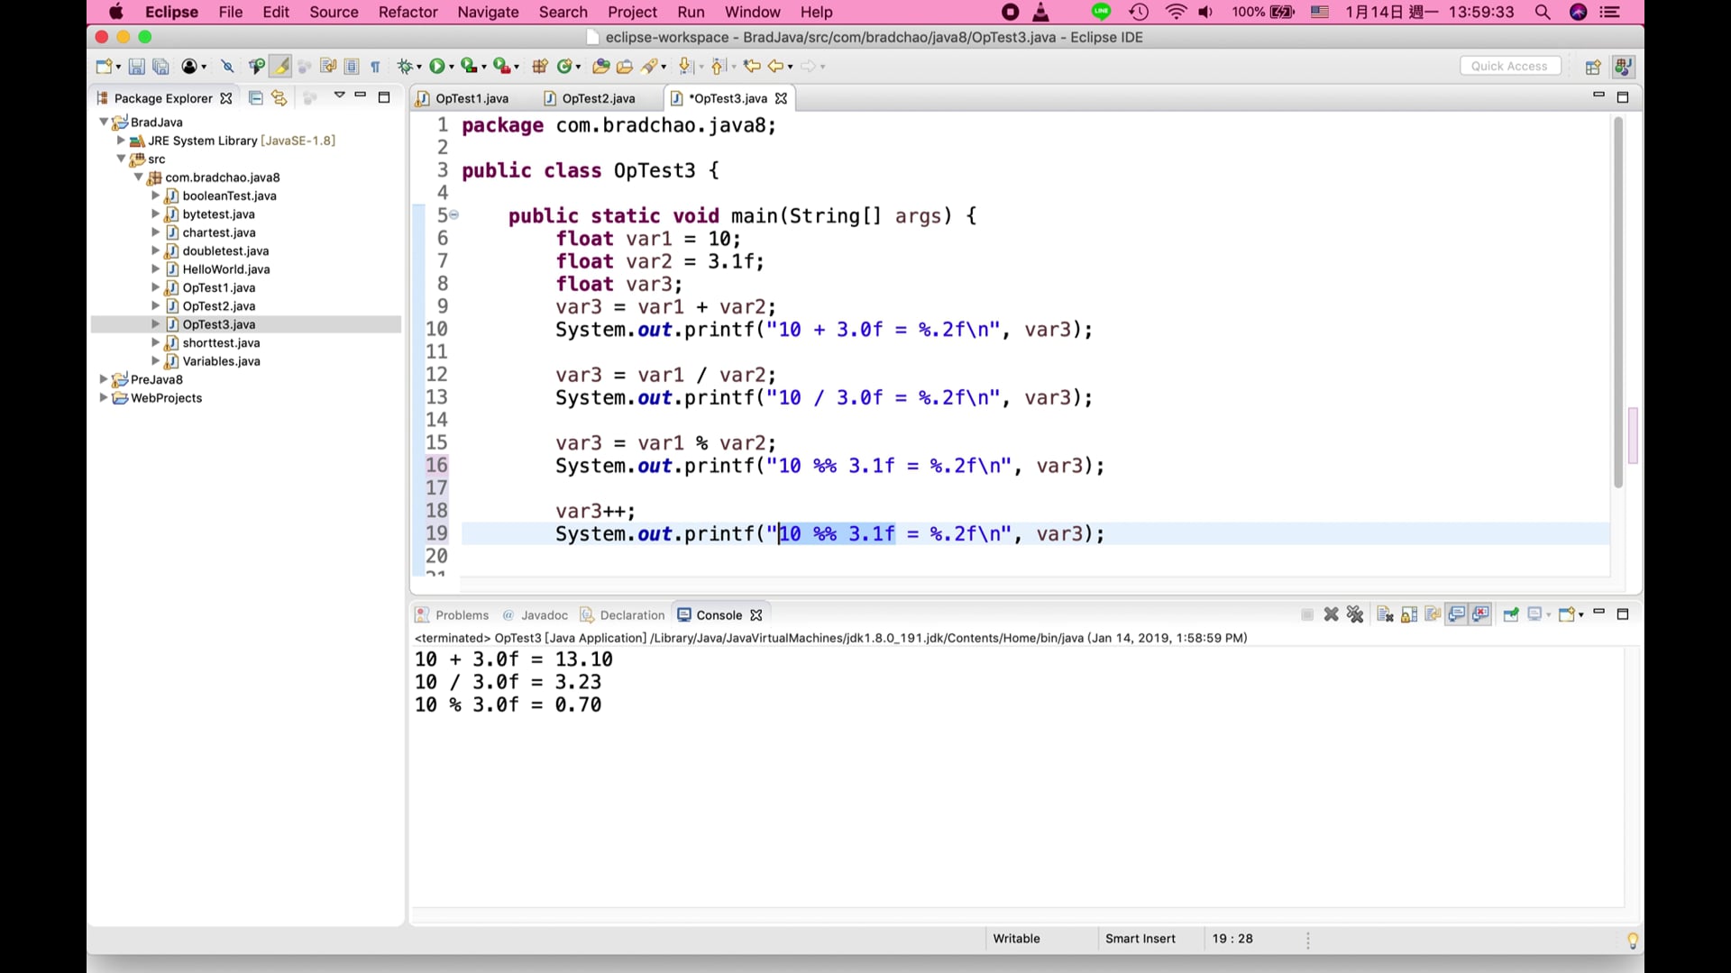Click the Quick Access button
This screenshot has width=1731, height=973.
[x=1510, y=66]
